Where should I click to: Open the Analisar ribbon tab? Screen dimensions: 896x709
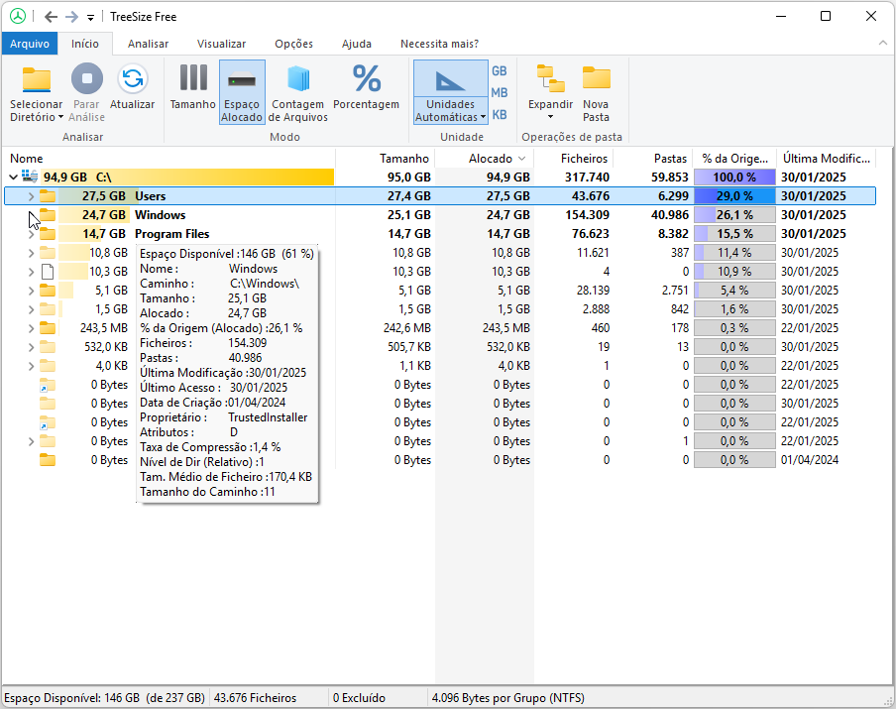click(x=148, y=44)
